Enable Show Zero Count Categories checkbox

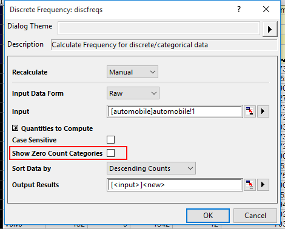click(x=110, y=153)
